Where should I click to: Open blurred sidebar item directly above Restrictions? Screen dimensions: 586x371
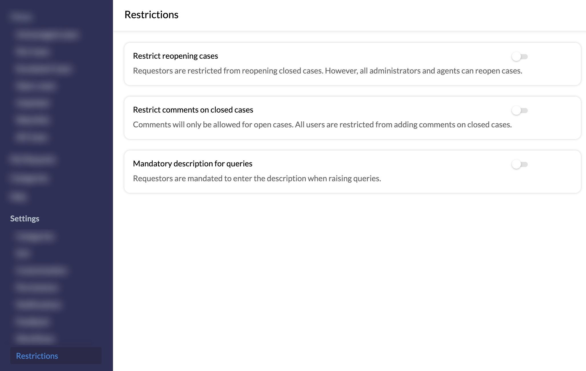coord(35,339)
